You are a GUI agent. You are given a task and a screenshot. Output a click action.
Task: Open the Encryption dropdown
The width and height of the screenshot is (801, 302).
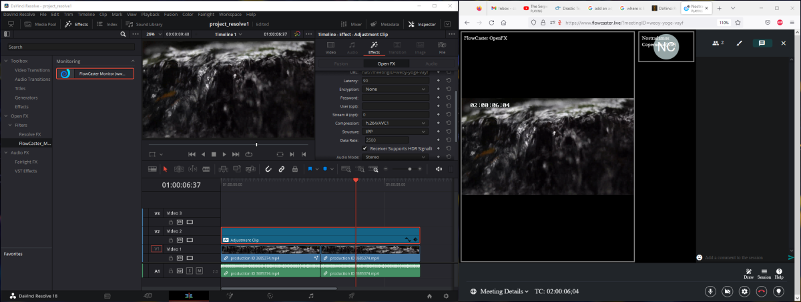pyautogui.click(x=395, y=89)
